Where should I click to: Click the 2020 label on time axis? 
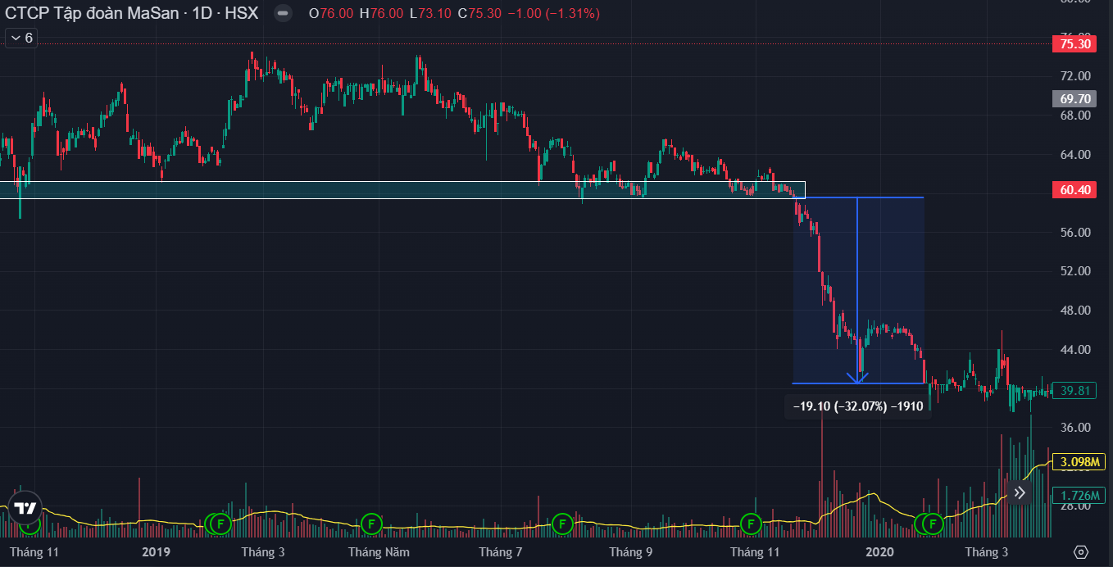click(879, 551)
